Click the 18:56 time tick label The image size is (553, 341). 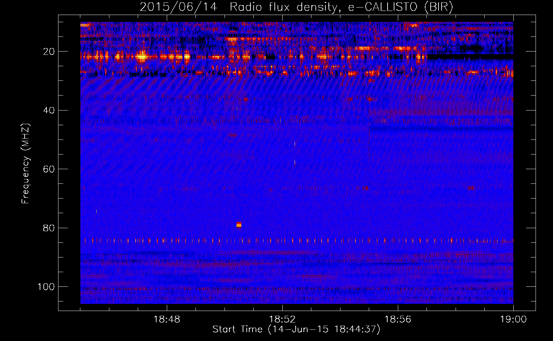point(398,320)
